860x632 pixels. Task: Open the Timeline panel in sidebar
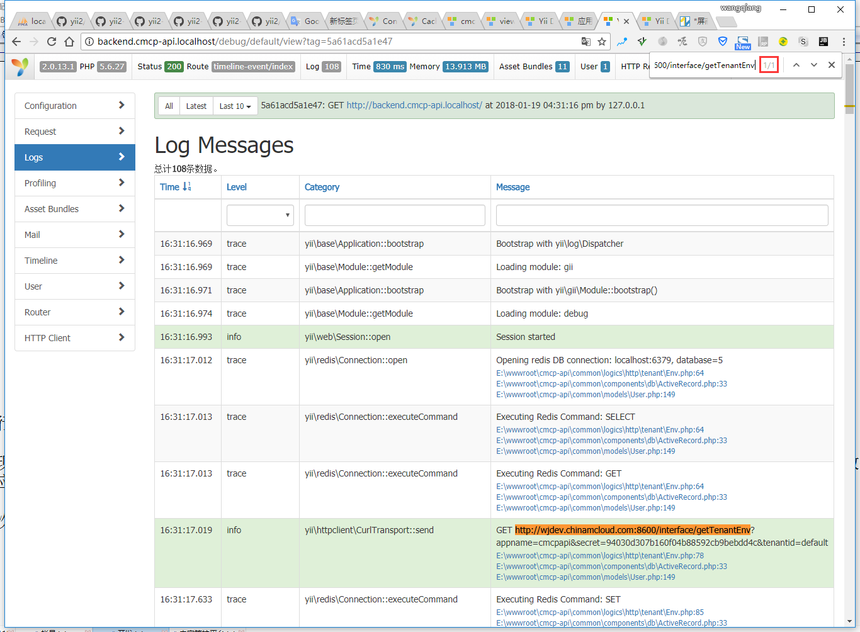[75, 261]
